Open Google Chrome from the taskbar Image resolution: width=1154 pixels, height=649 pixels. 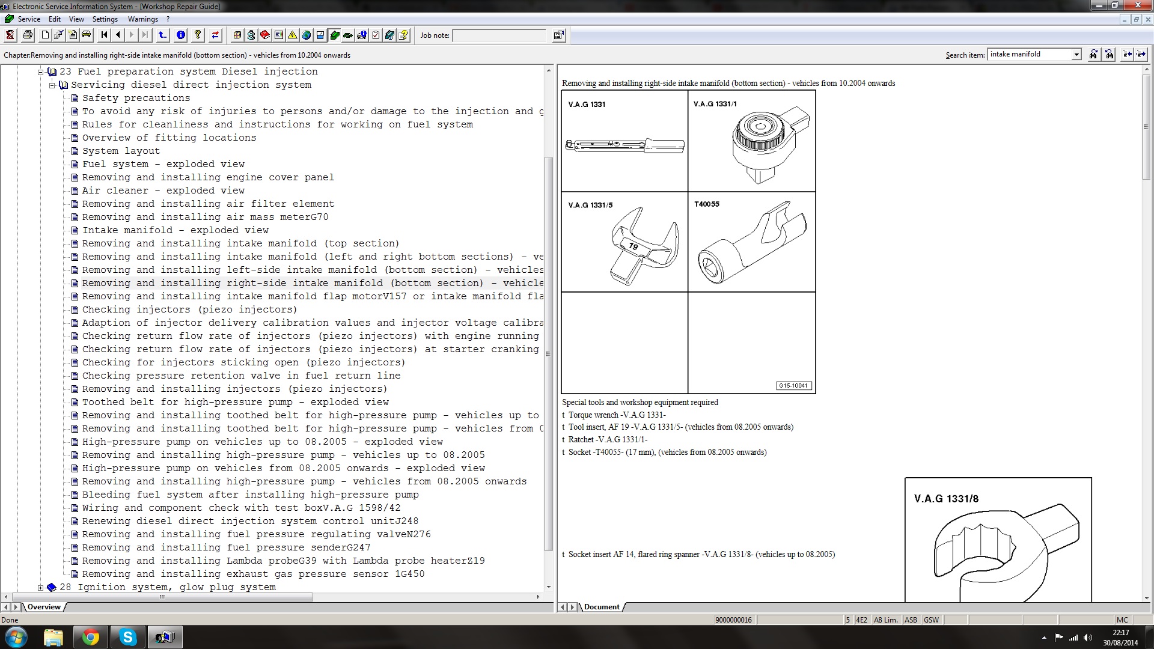point(91,637)
